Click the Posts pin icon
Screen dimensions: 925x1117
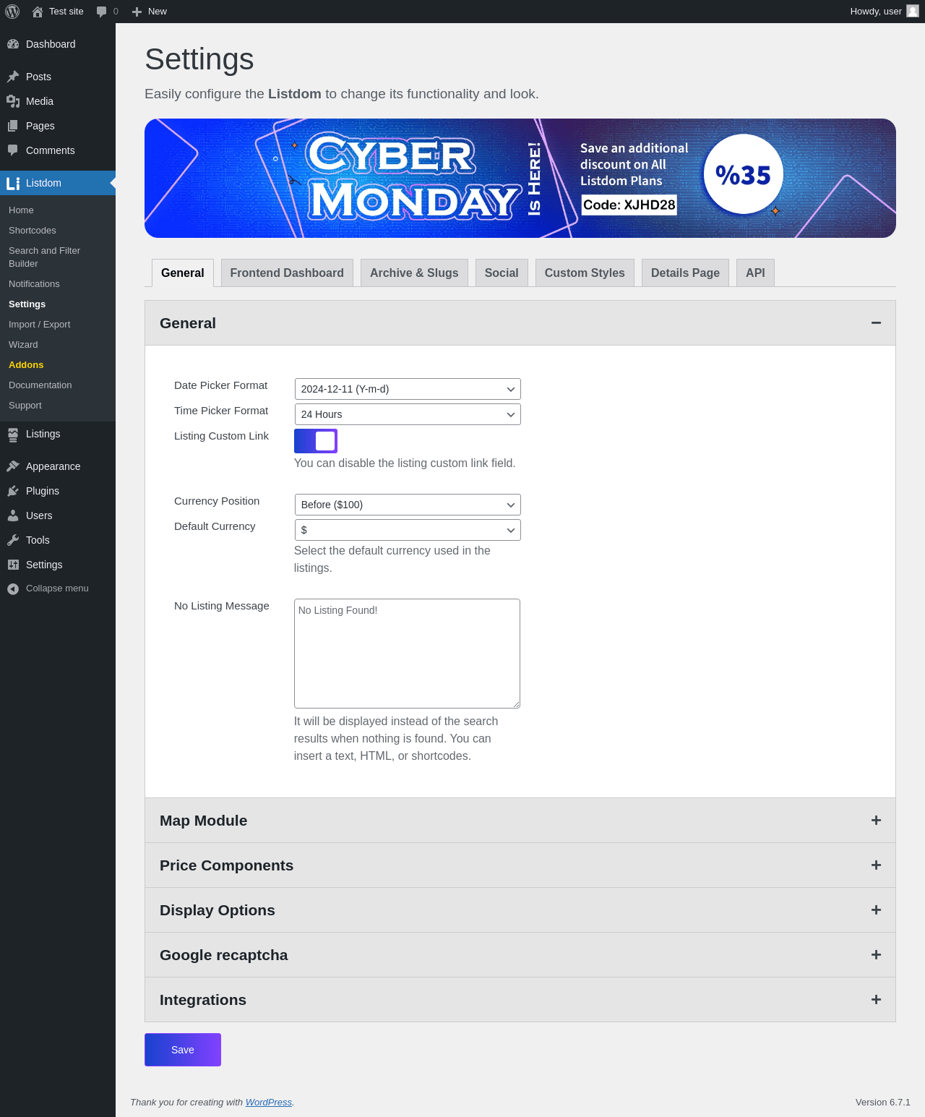point(13,77)
